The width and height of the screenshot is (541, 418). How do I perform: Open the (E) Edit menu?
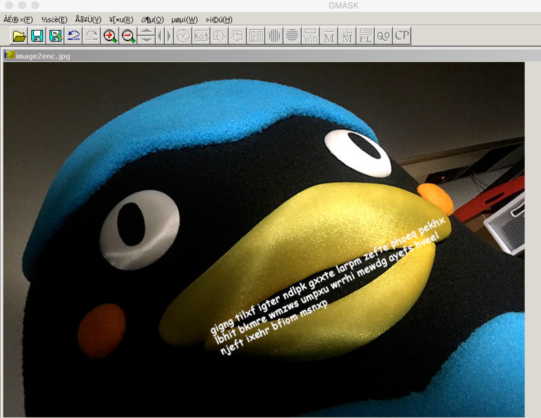click(54, 20)
